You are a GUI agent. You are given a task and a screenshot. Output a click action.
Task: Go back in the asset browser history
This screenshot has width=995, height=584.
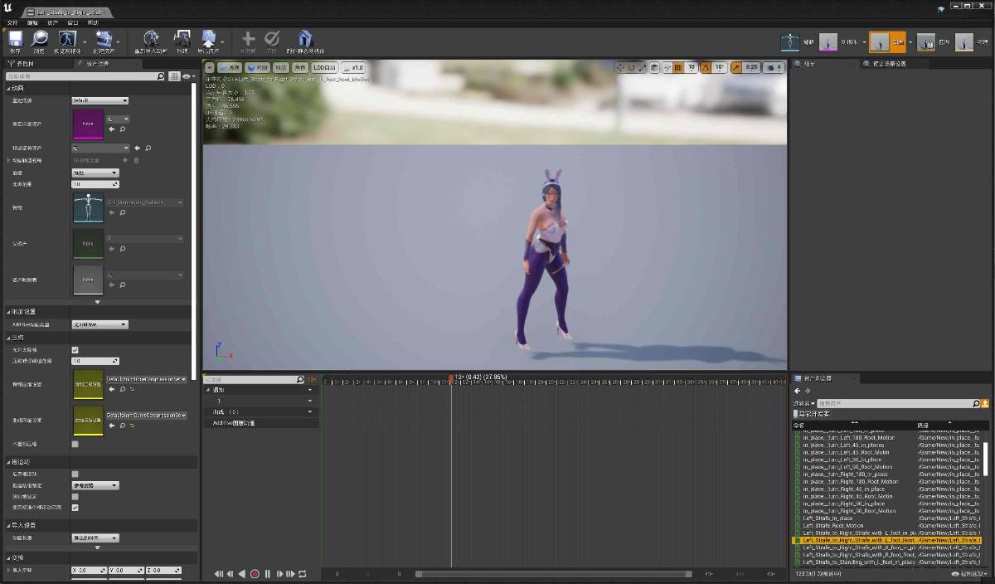(x=798, y=391)
